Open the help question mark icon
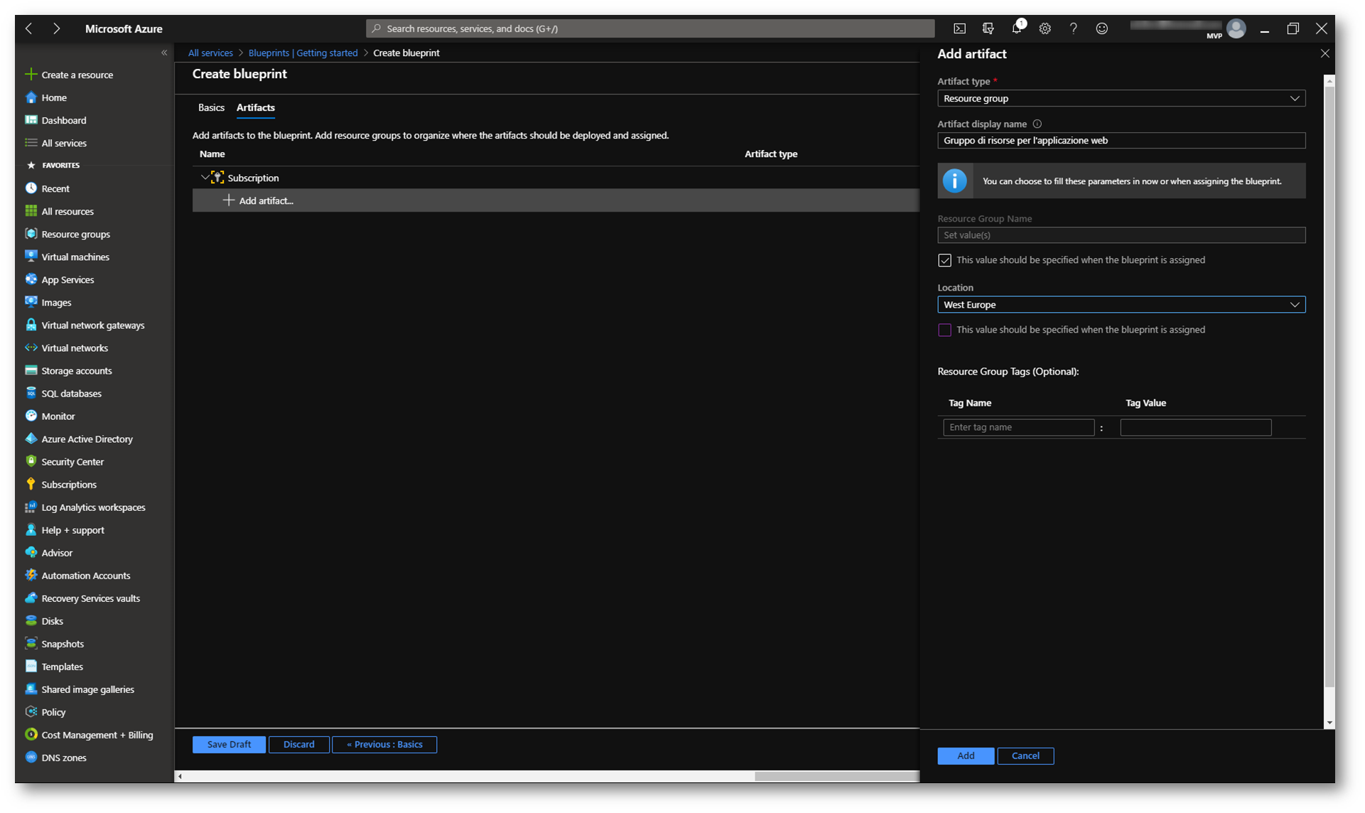The height and width of the screenshot is (813, 1365). coord(1073,28)
